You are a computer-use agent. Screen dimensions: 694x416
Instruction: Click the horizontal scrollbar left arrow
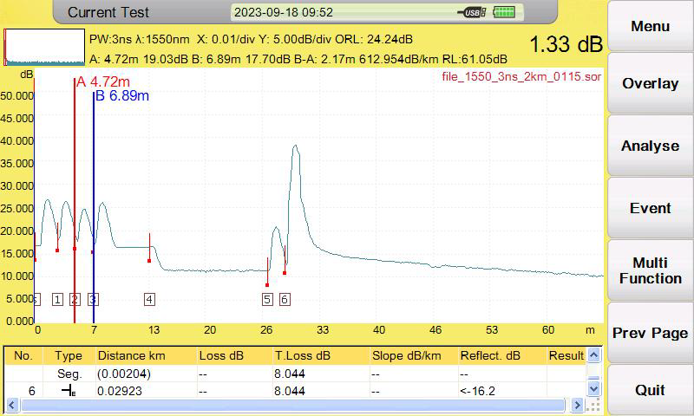pyautogui.click(x=11, y=405)
